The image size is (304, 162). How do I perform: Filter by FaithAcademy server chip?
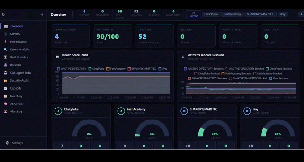coord(232,14)
